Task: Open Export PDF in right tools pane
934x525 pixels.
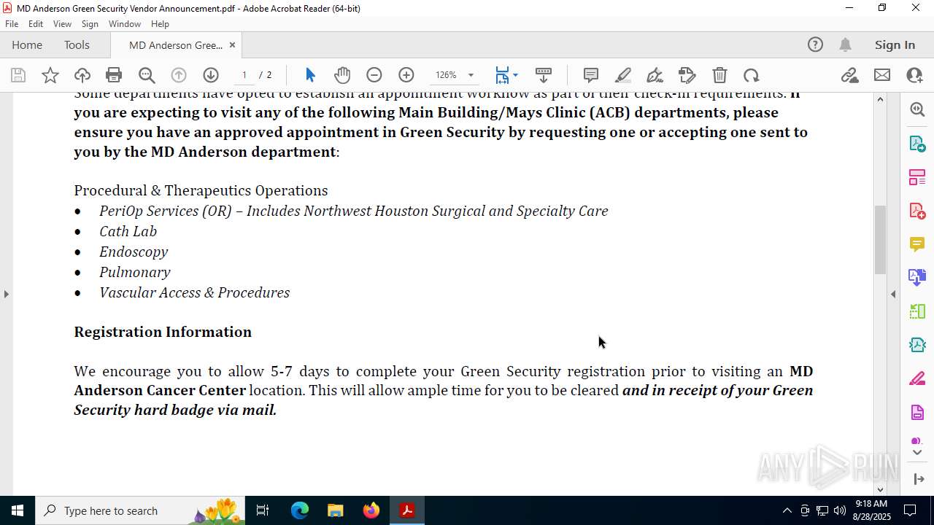Action: click(917, 143)
